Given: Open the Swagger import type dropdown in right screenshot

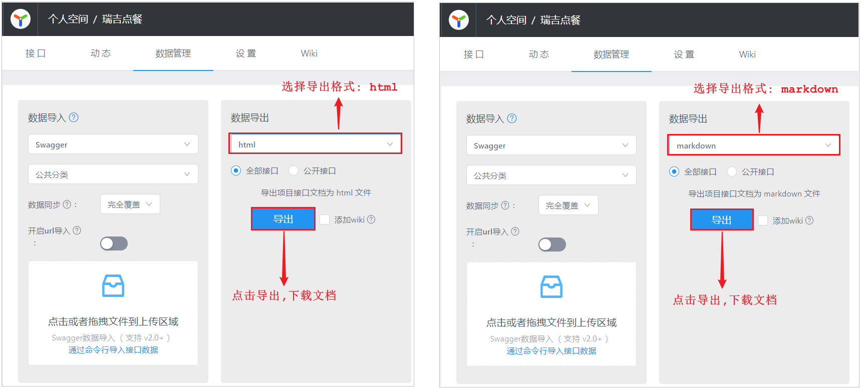Looking at the screenshot, I should [551, 145].
